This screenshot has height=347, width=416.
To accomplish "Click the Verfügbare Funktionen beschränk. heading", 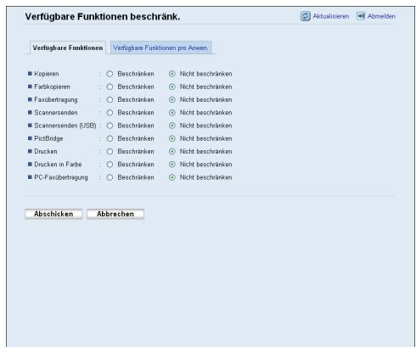I will click(103, 17).
